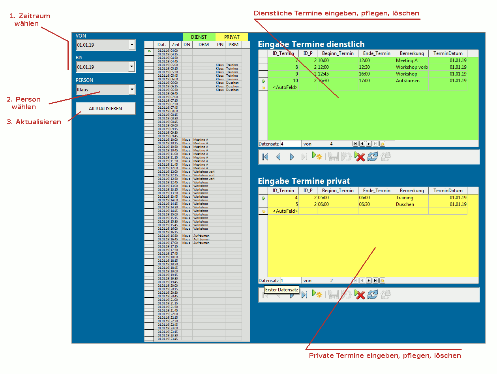Delete record with red X in dienstlich toolbar
Image resolution: width=497 pixels, height=374 pixels.
pos(360,157)
